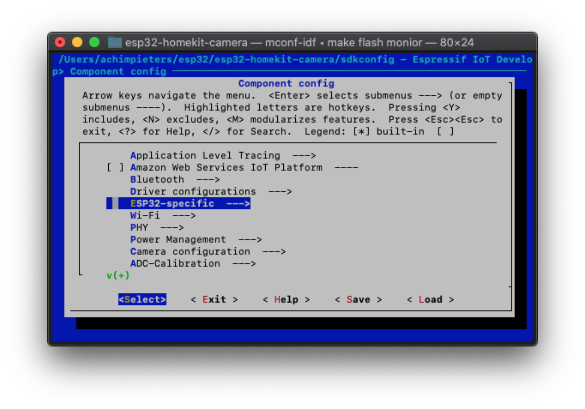Open the Bluetooth submenu
This screenshot has width=585, height=409.
(175, 179)
